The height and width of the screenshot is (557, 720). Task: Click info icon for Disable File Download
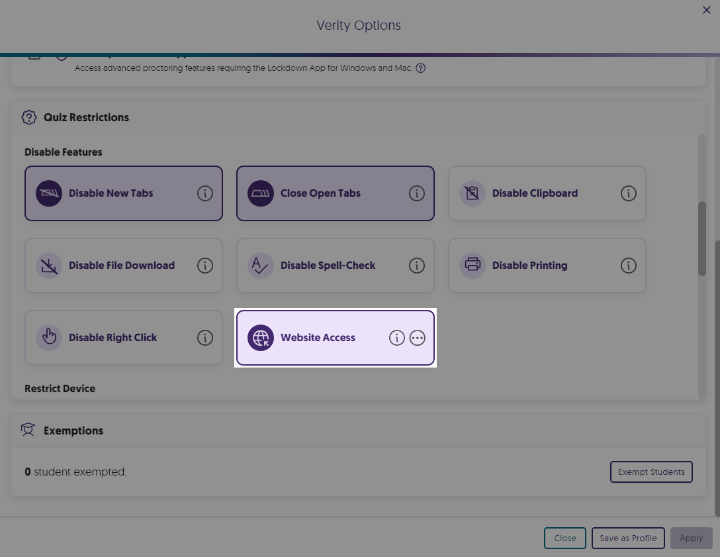(x=205, y=266)
